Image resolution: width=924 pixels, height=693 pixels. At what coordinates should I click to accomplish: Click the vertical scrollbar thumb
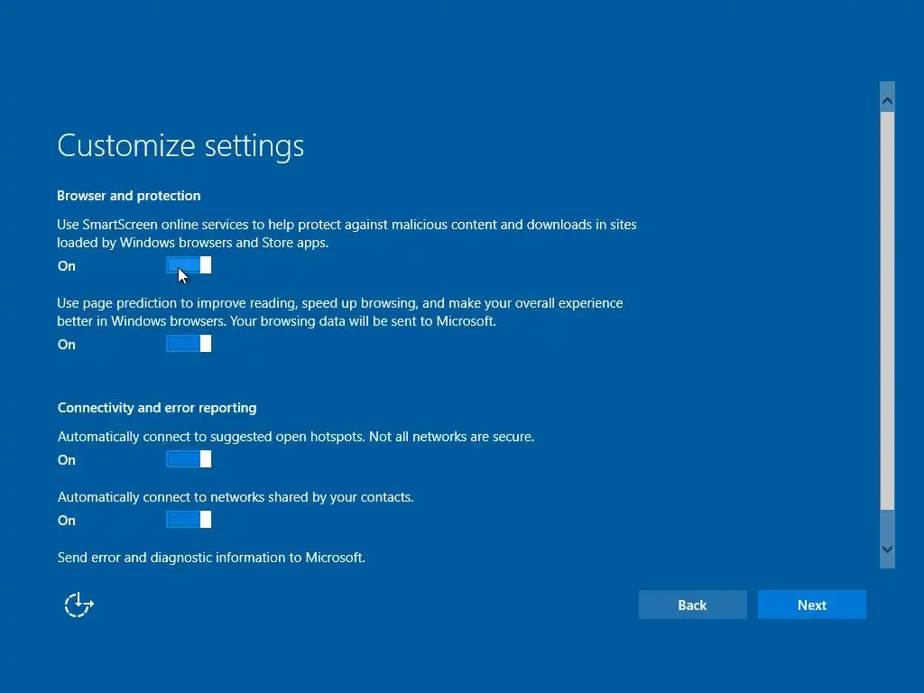coord(887,310)
